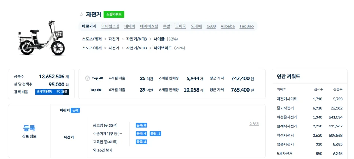Visit the TaoBao shortcut link
Screen dimensions: 354x159
247,26
